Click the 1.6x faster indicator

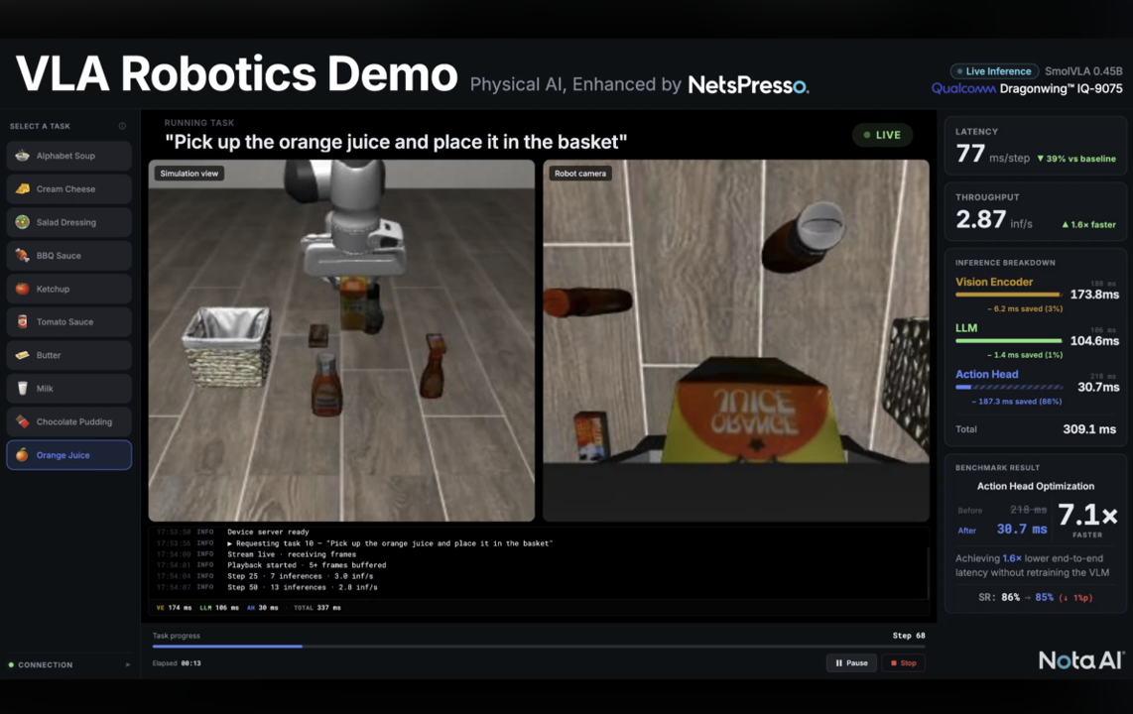pos(1088,224)
